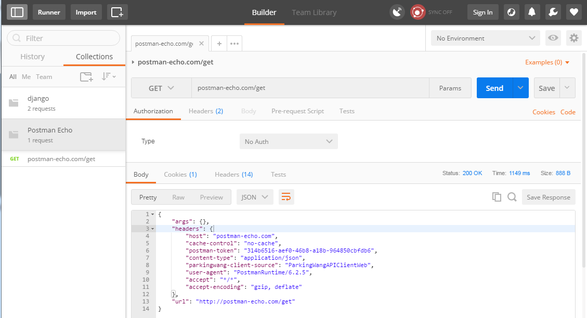The height and width of the screenshot is (318, 587).
Task: Close the postman-echo.com/get request tab
Action: pyautogui.click(x=201, y=44)
